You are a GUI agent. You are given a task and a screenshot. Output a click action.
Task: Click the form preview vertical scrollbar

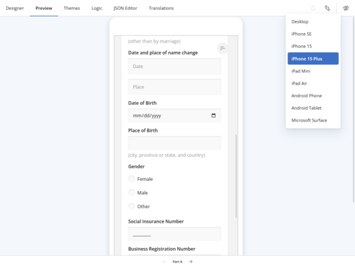point(236,176)
